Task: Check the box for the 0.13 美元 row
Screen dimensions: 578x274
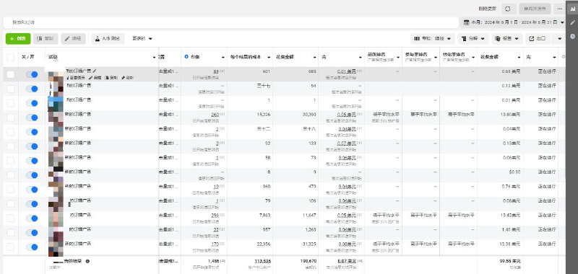Action: [x=10, y=146]
